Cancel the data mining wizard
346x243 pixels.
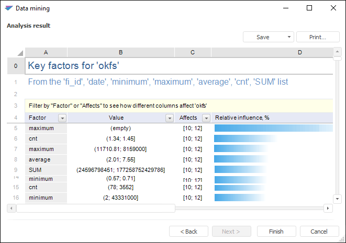(x=319, y=232)
